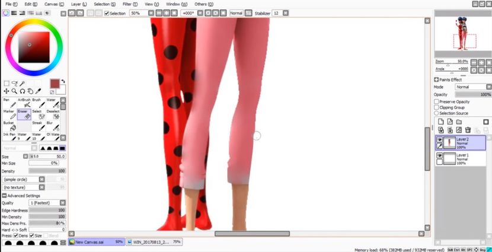Collapse the Advanced Settings section

(x=5, y=196)
